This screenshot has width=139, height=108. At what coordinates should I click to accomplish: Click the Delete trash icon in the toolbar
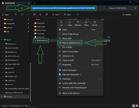tap(47, 15)
